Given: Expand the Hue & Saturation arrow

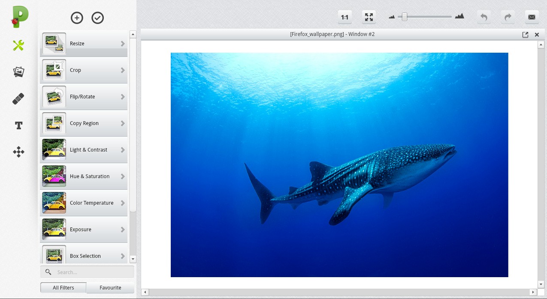Looking at the screenshot, I should 123,176.
